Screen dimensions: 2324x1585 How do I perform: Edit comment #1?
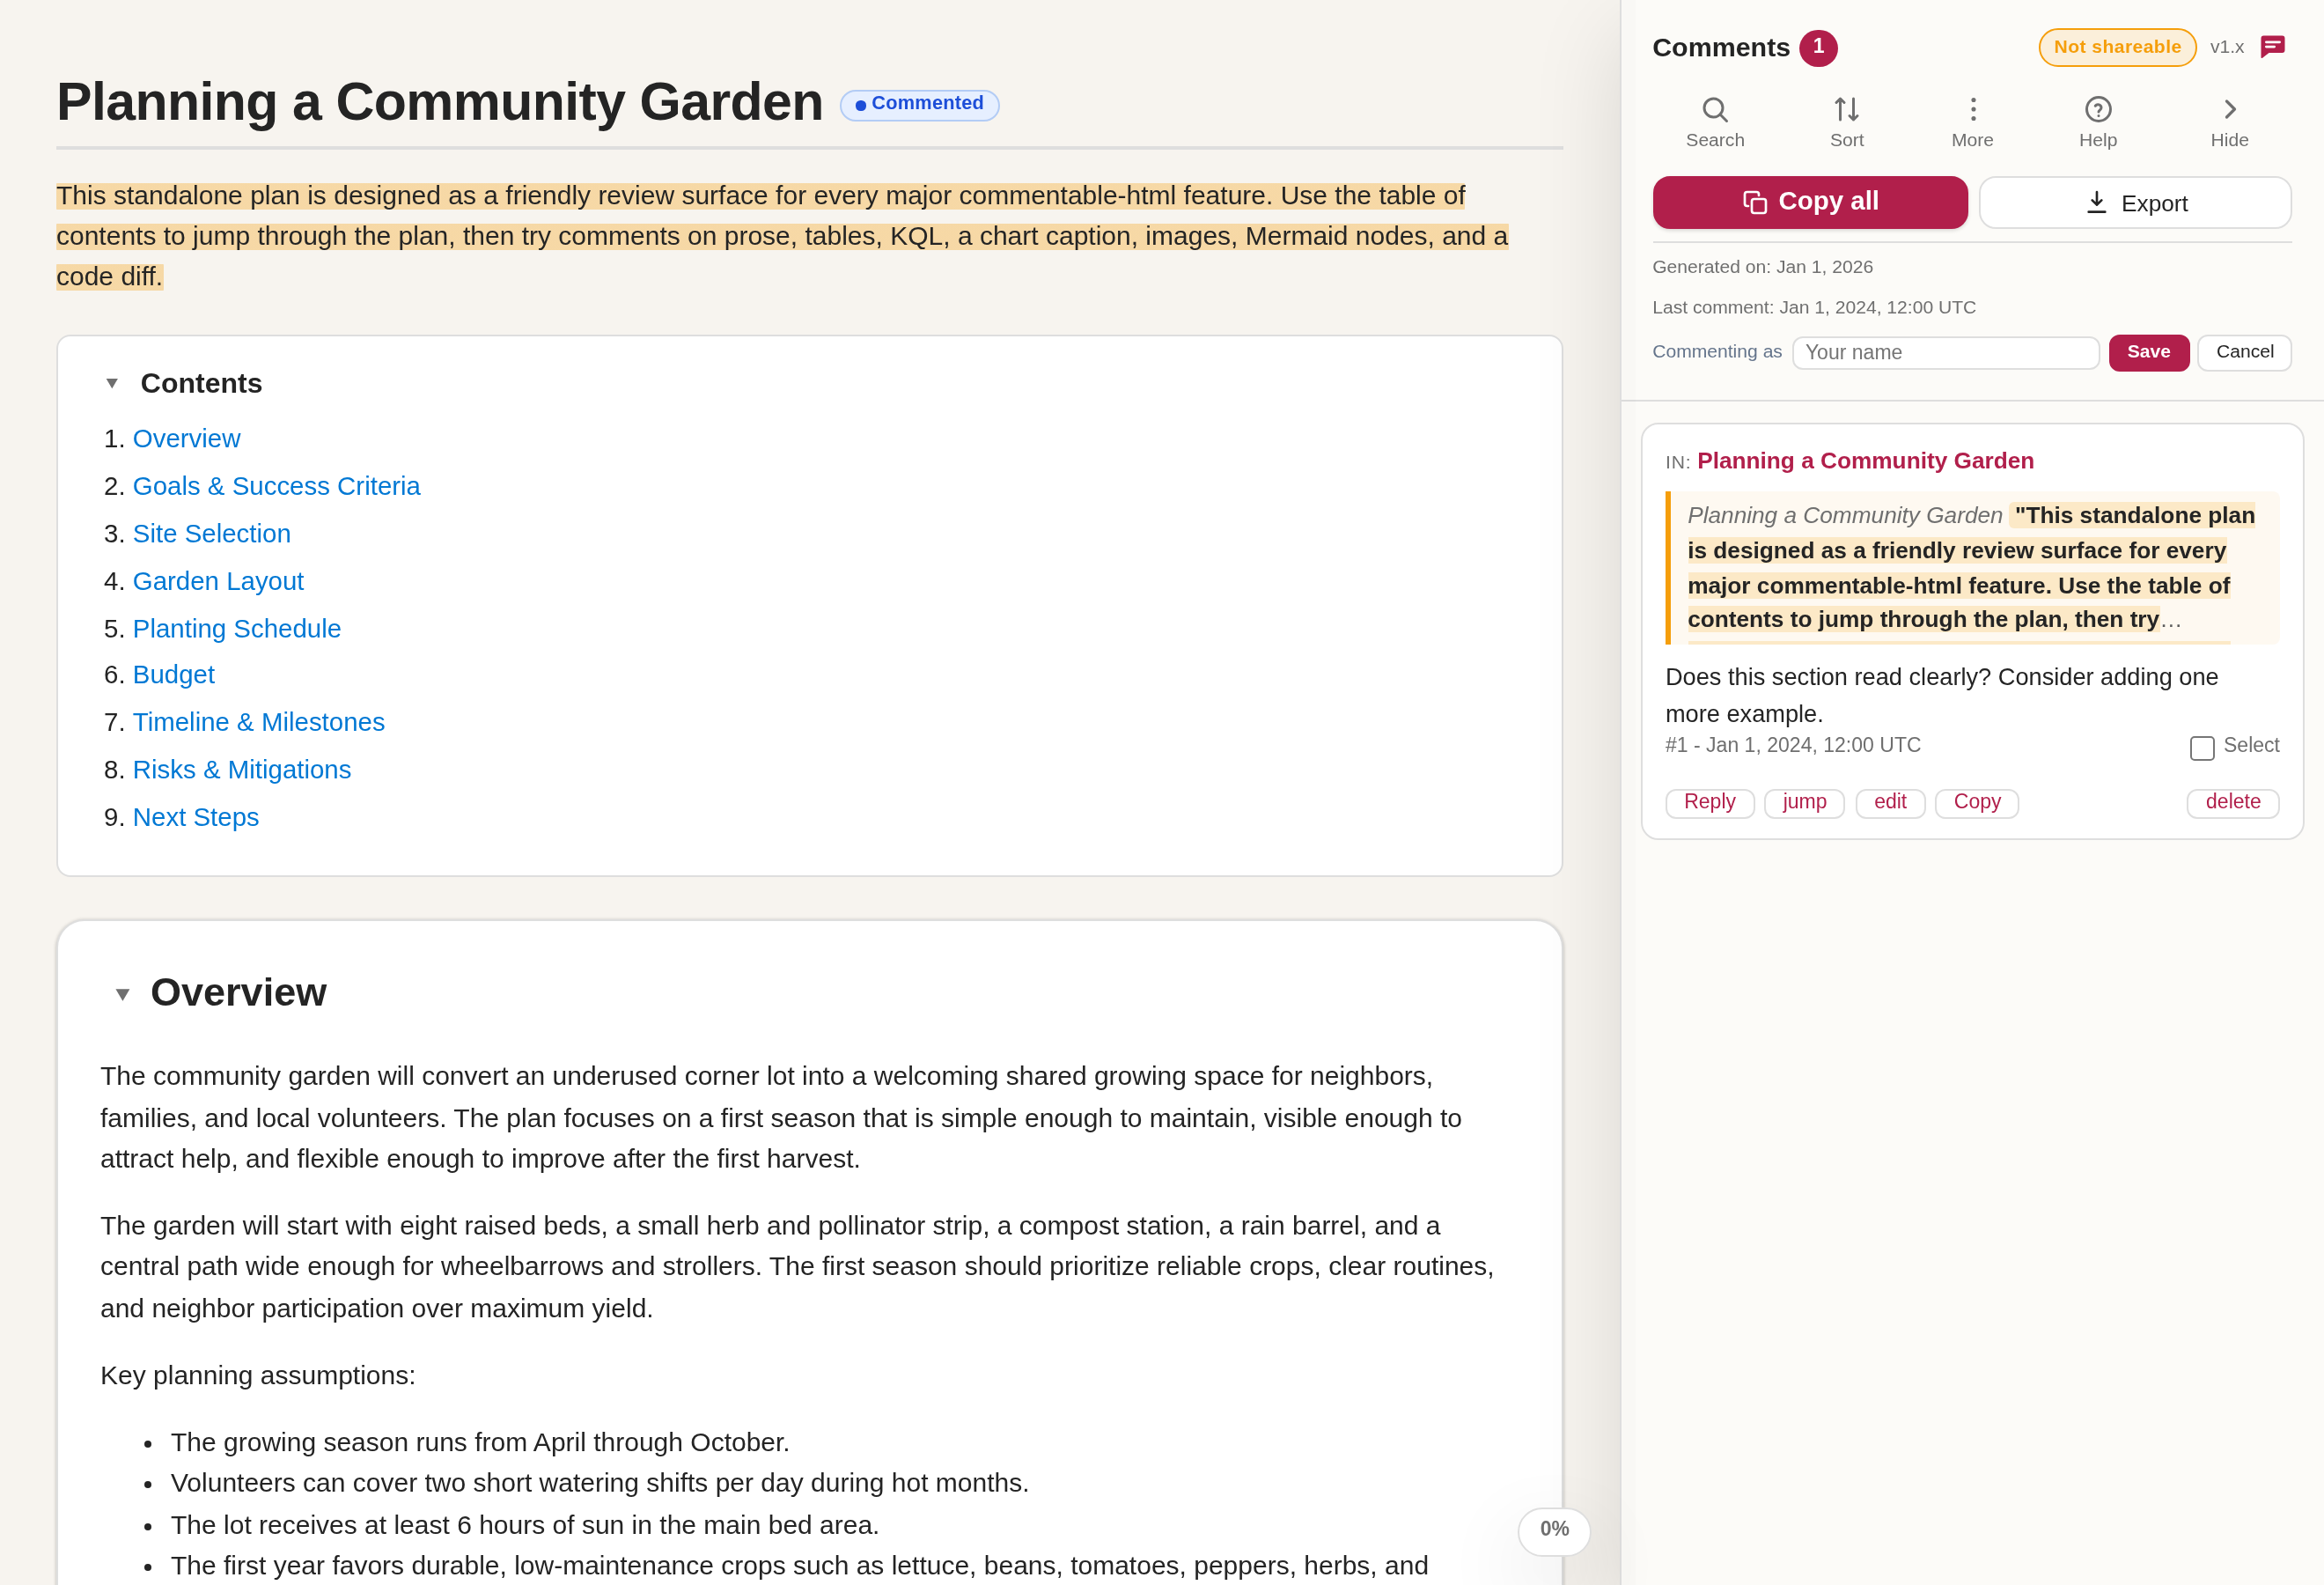click(x=1889, y=802)
